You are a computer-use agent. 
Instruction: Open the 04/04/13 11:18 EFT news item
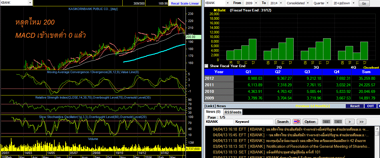click(x=289, y=141)
